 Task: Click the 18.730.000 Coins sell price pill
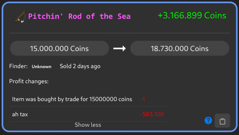pyautogui.click(x=180, y=48)
